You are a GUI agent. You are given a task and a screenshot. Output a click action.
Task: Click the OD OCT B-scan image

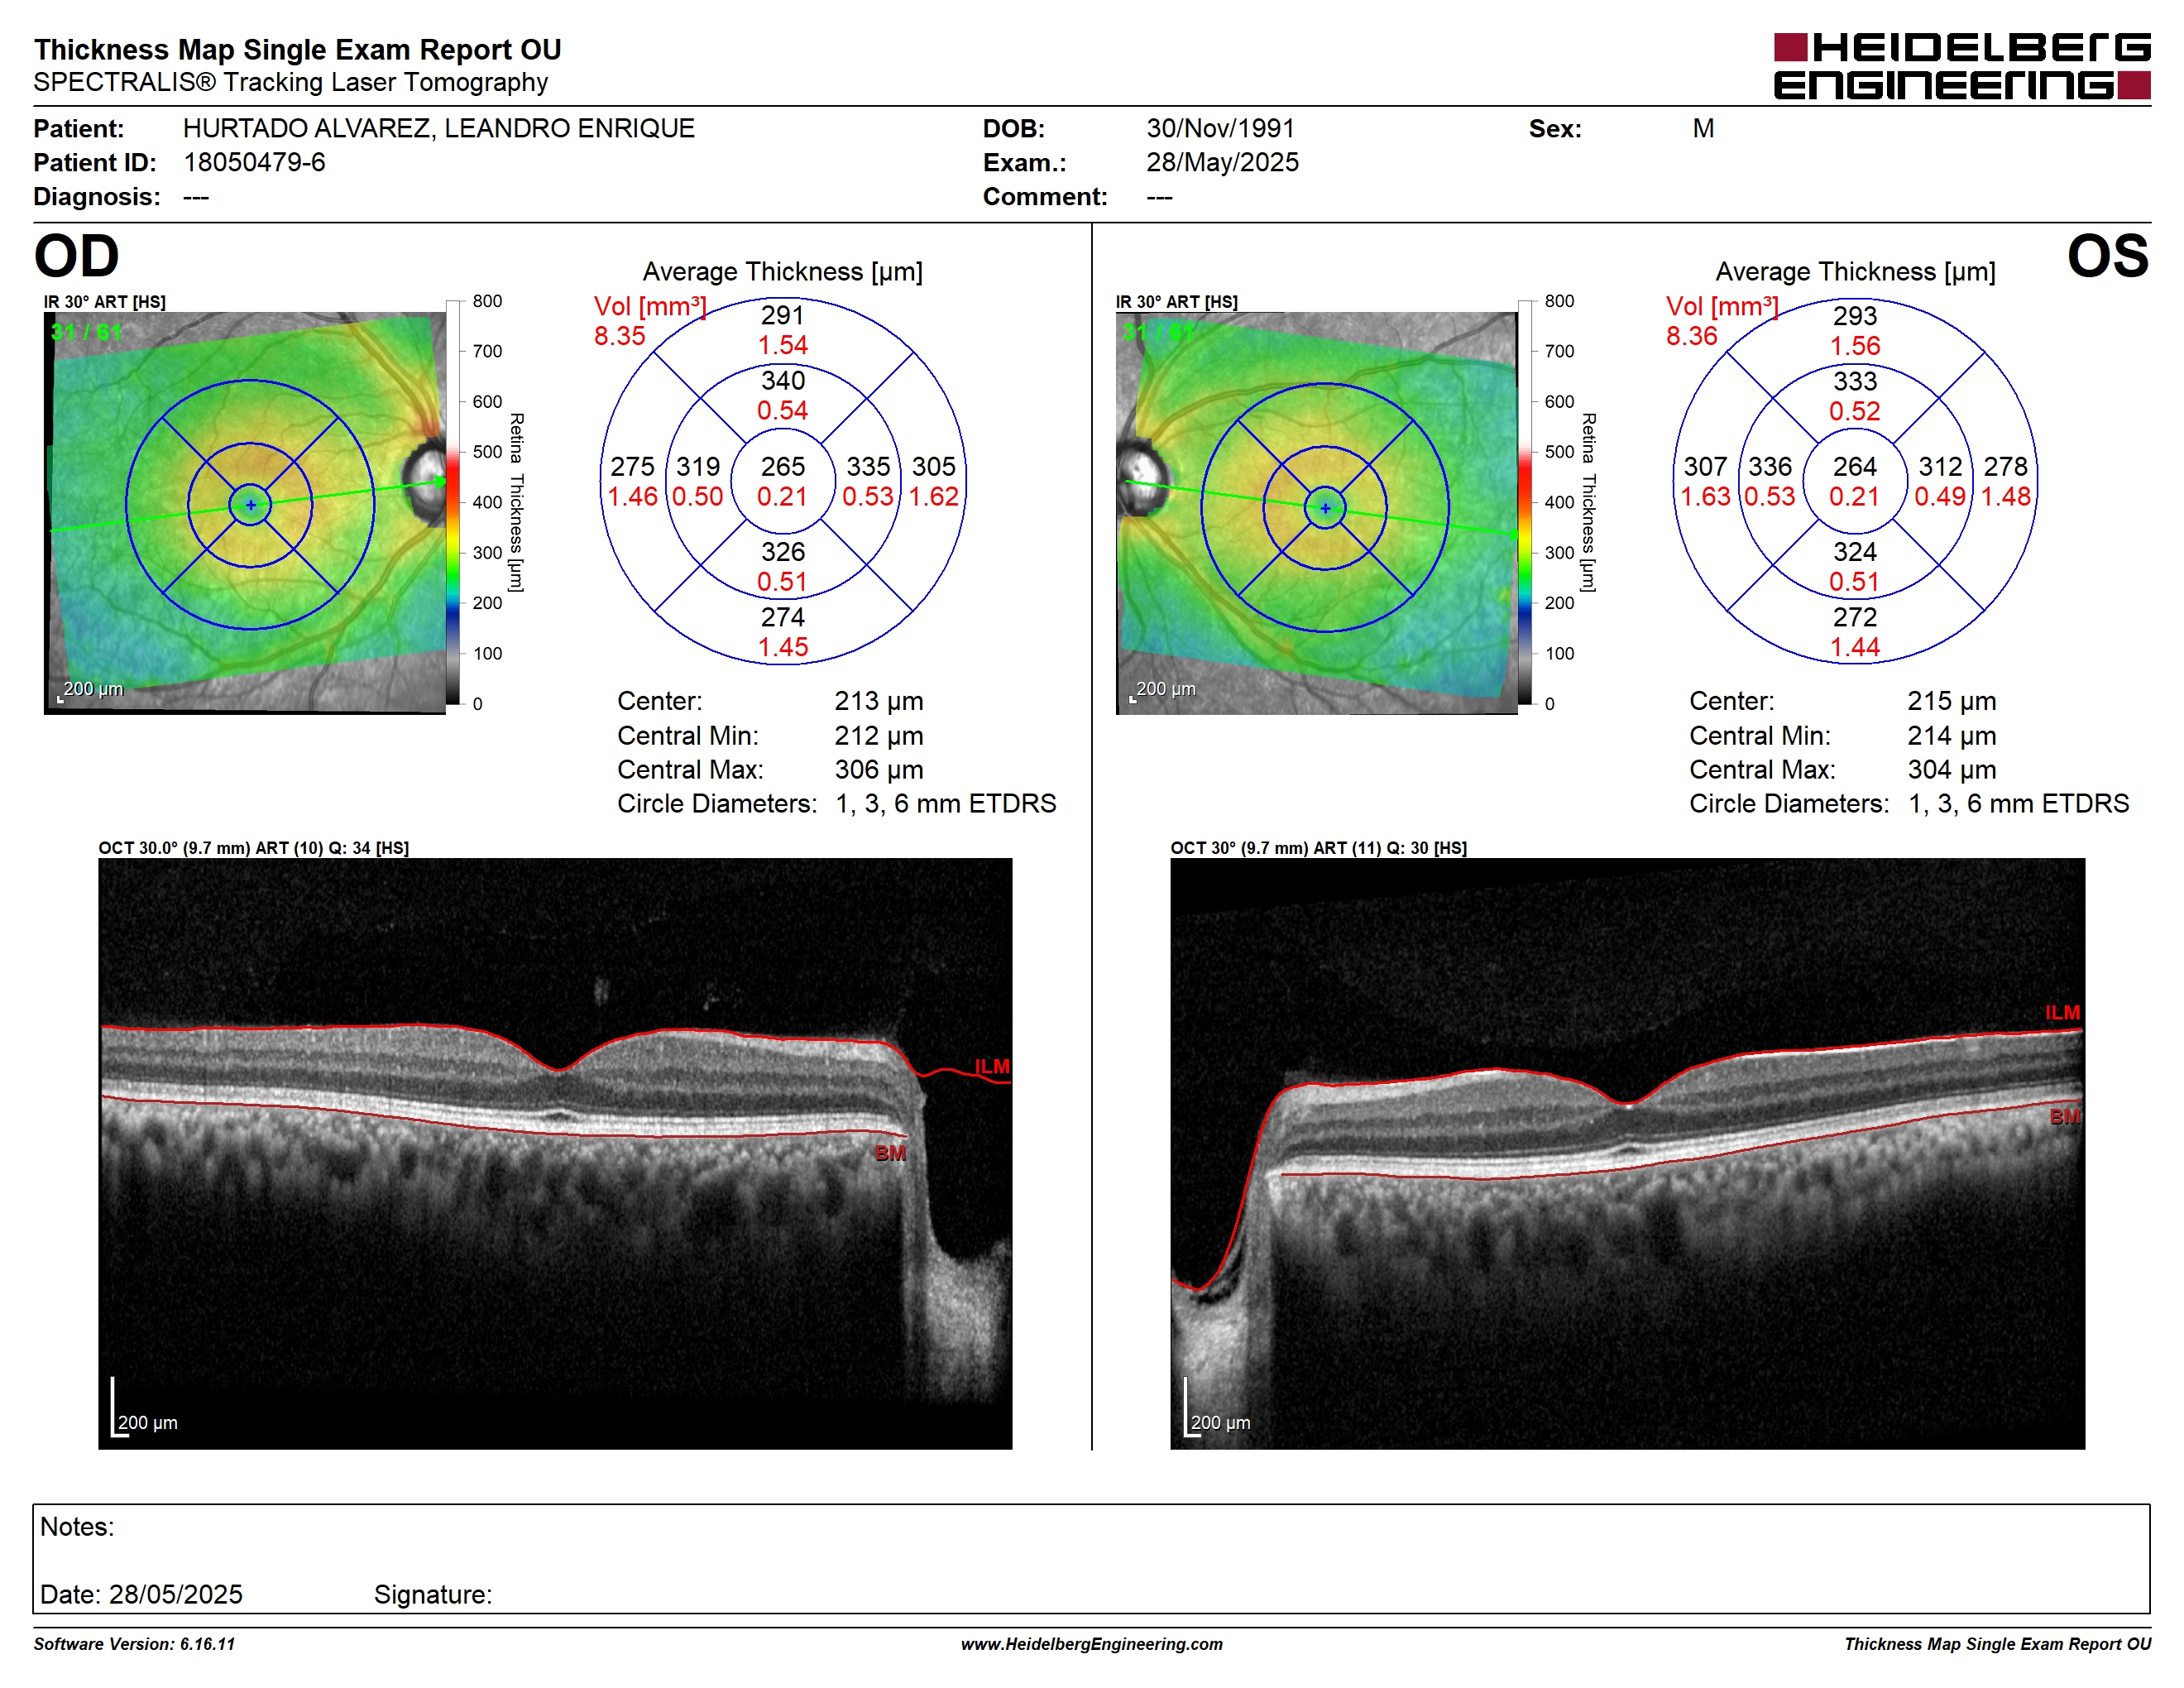(555, 1153)
